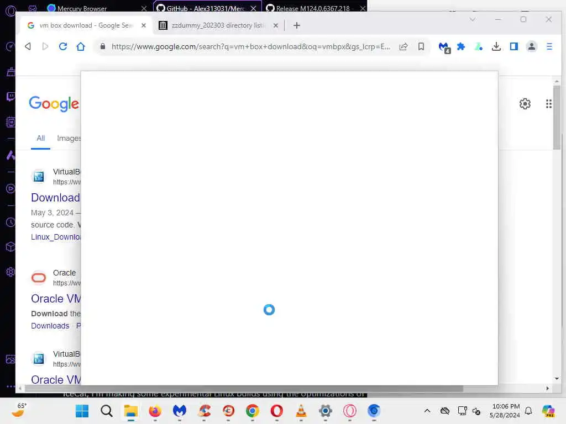The height and width of the screenshot is (424, 566).
Task: Open the first Oracle VM result title
Action: 56,299
